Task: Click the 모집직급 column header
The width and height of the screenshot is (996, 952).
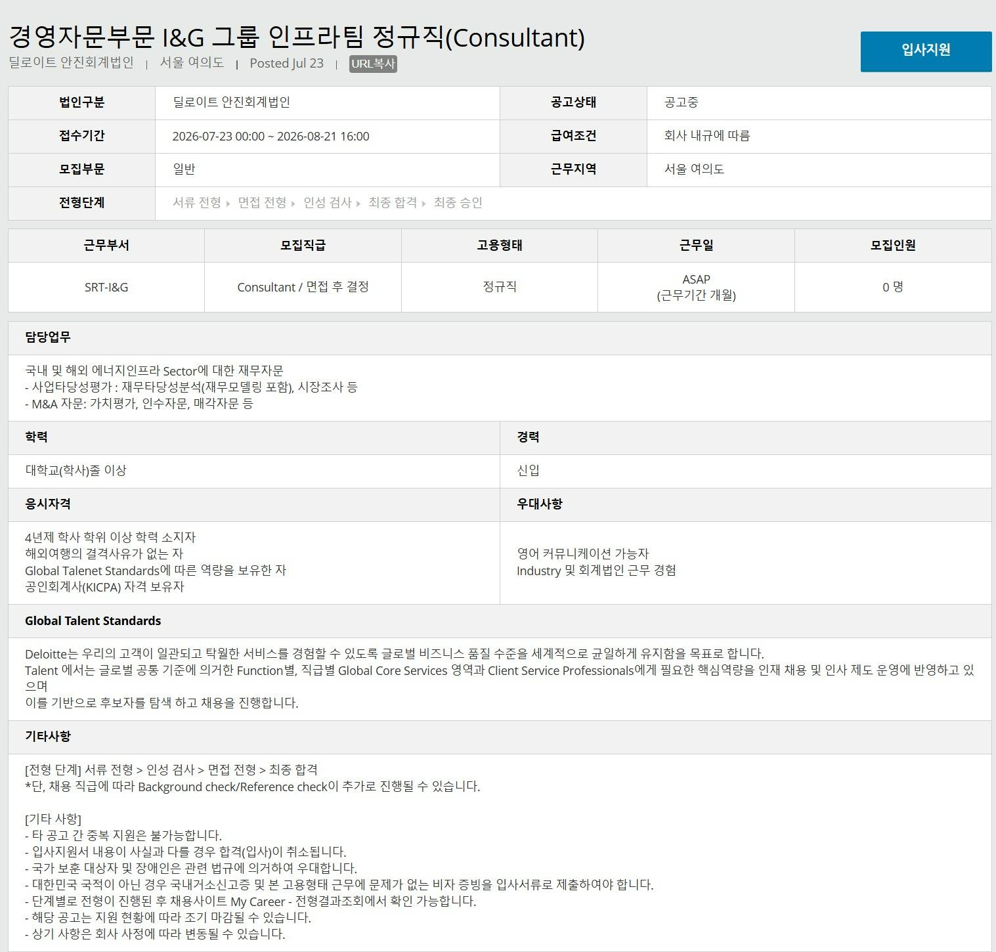Action: pos(303,246)
